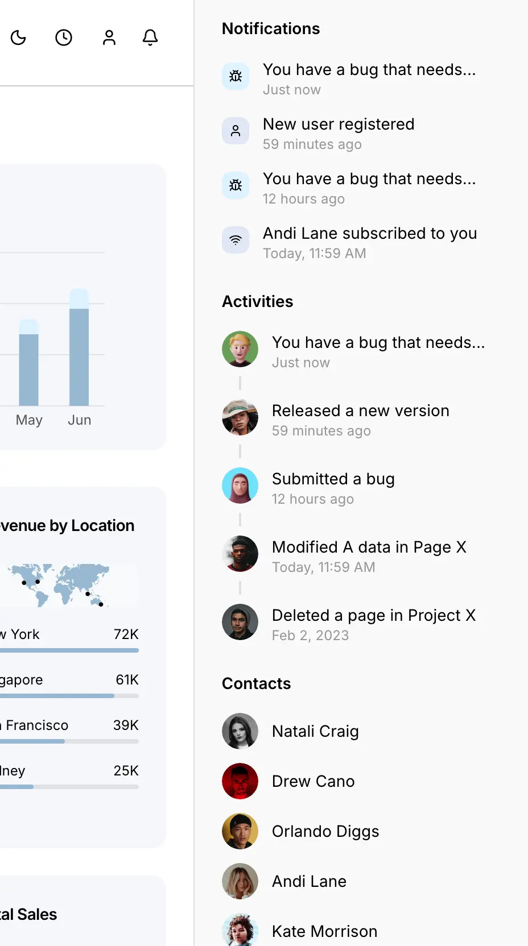Image resolution: width=528 pixels, height=946 pixels.
Task: Open history via the clock icon
Action: coord(64,38)
